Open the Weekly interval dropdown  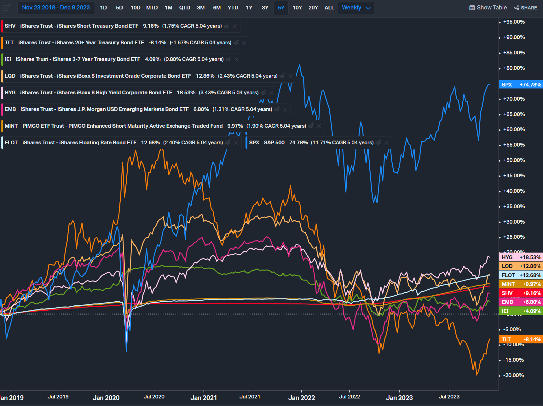[x=356, y=8]
